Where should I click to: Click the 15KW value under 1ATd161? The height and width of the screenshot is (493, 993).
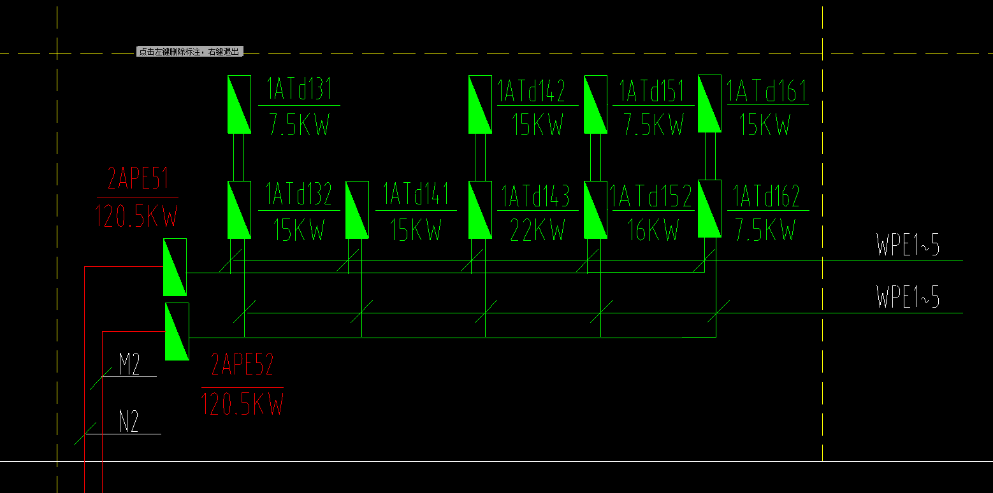pos(765,125)
